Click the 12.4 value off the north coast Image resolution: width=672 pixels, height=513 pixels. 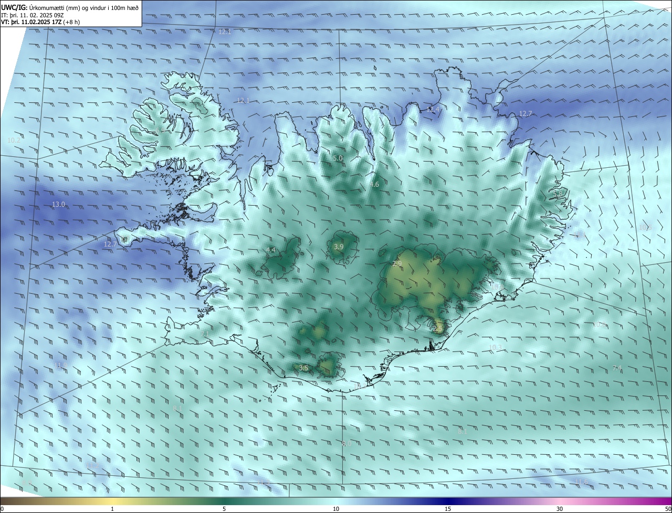point(433,110)
